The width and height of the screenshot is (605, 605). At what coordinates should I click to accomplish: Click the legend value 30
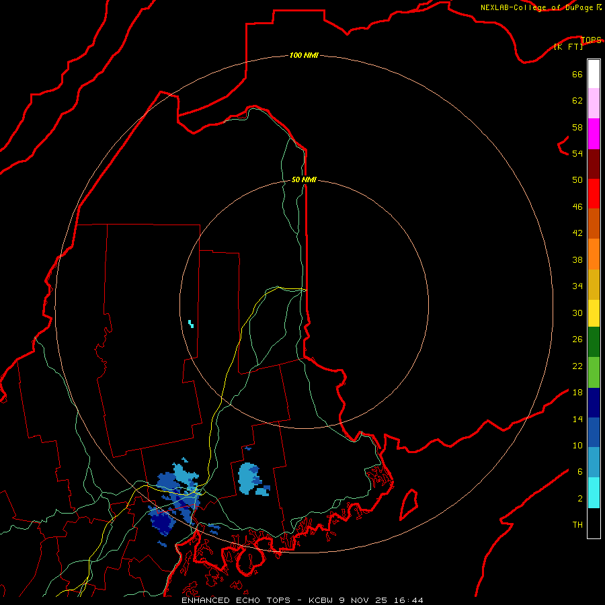577,313
